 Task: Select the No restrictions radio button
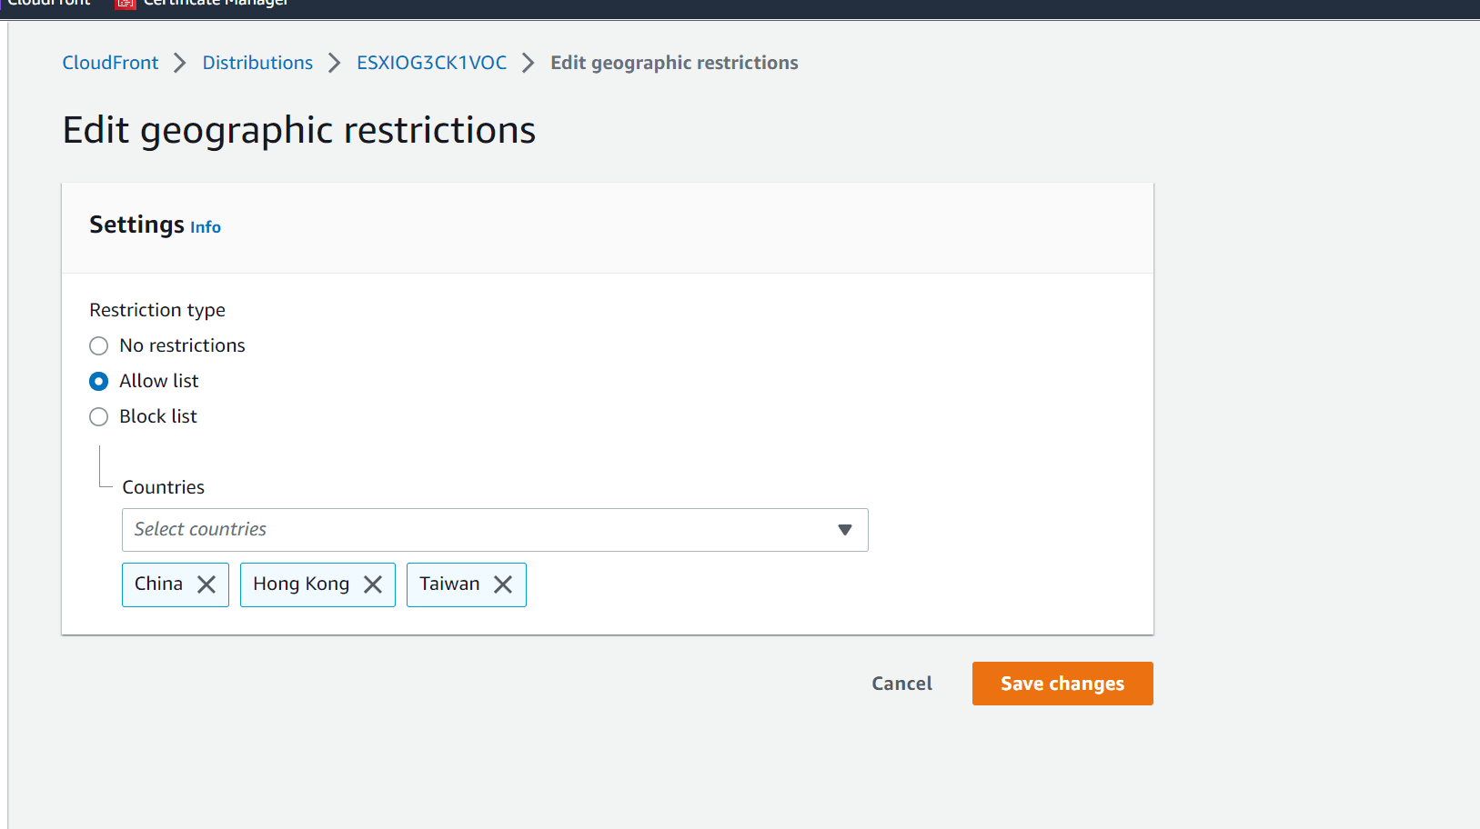[x=98, y=345]
